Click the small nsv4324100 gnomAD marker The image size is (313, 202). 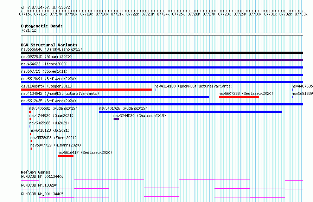[155, 90]
